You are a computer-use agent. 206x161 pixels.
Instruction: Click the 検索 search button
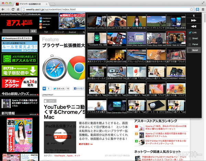tap(33, 31)
